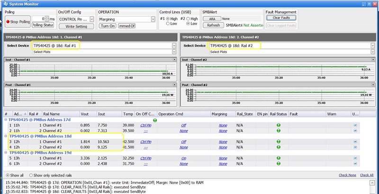This screenshot has height=194, width=379.
Task: Click the Immed Off operation button
Action: (126, 26)
